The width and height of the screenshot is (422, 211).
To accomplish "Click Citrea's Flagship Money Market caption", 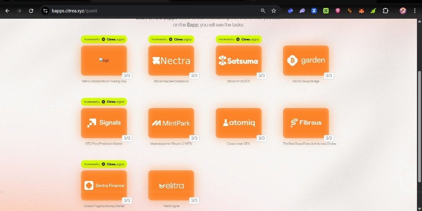I will (x=104, y=206).
